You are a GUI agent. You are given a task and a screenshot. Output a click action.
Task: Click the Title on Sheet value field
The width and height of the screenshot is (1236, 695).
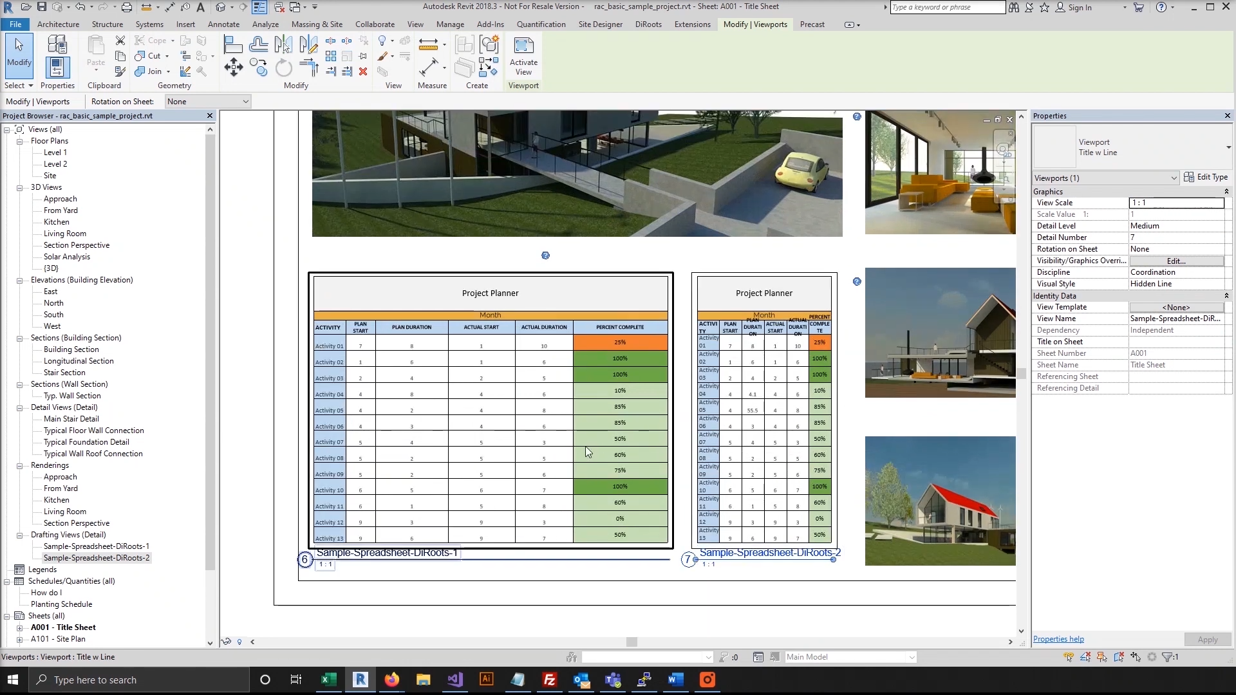(1176, 342)
